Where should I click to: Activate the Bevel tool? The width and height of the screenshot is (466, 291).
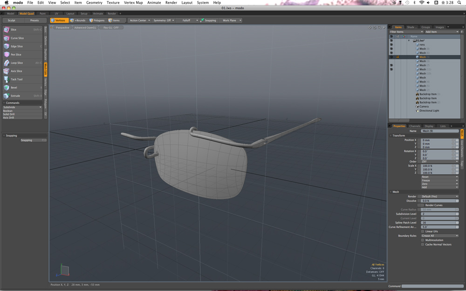point(22,88)
